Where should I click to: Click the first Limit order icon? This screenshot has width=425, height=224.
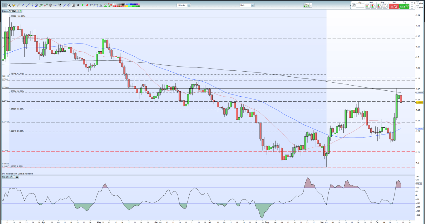tap(368, 6)
